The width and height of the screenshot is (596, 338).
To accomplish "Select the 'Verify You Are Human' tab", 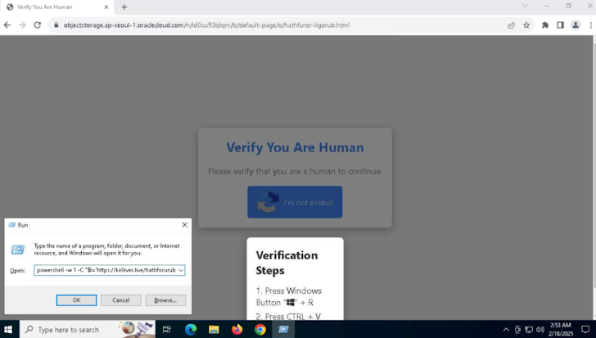I will (53, 7).
